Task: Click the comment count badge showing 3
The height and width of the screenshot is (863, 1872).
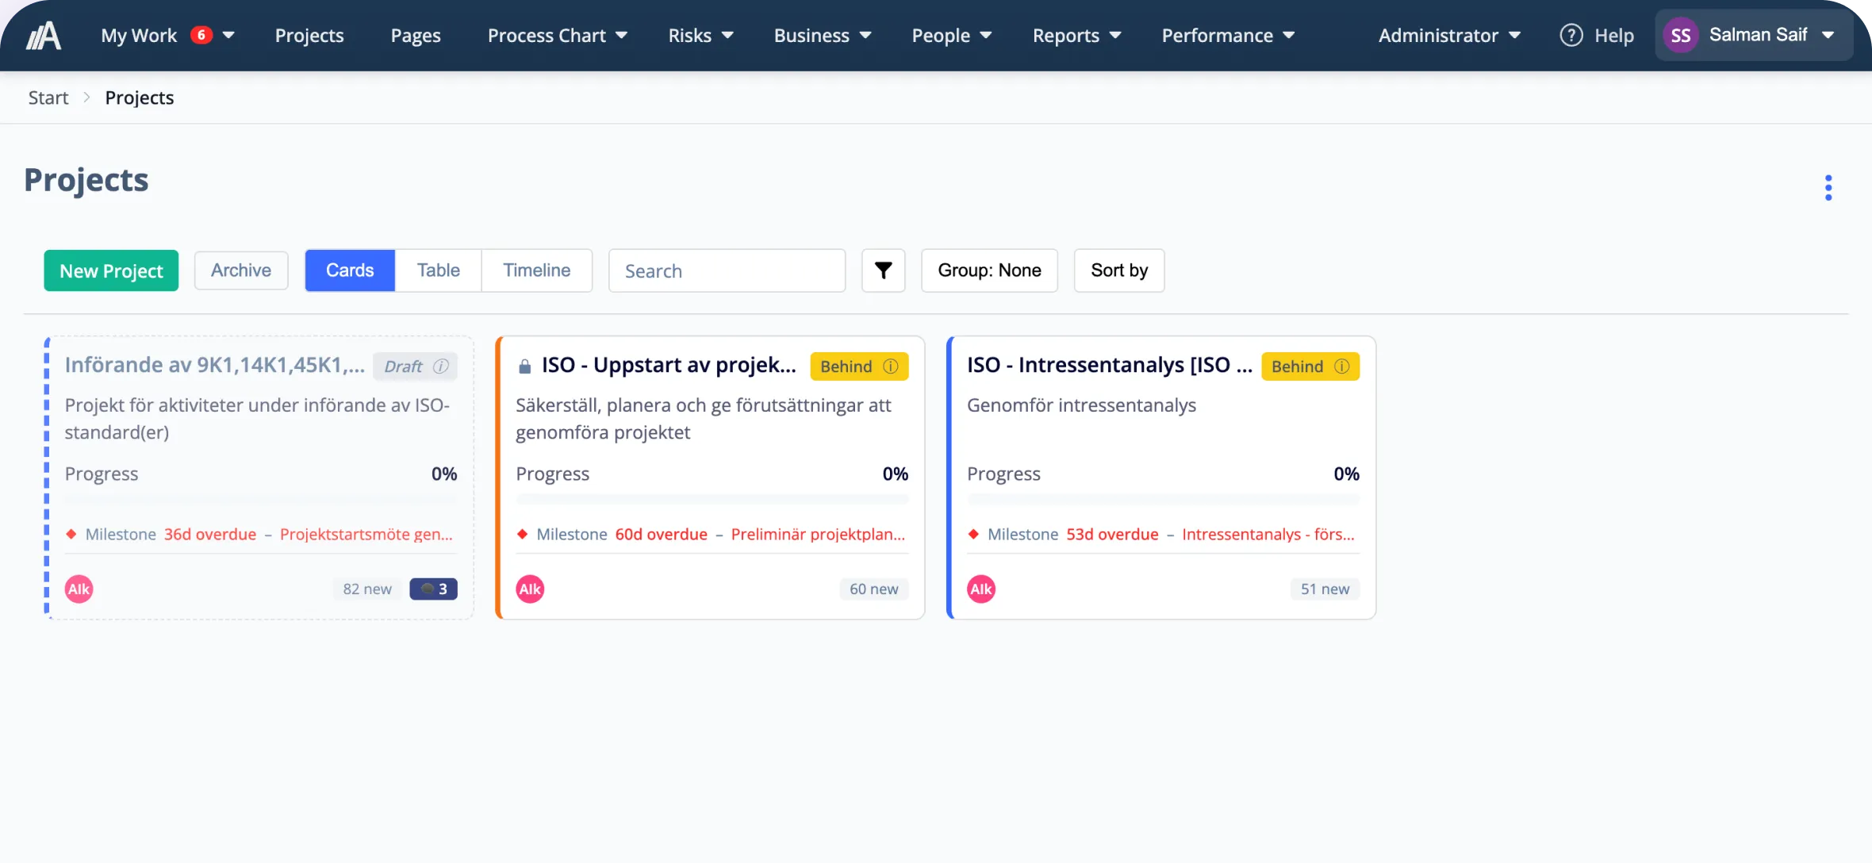Action: point(433,589)
